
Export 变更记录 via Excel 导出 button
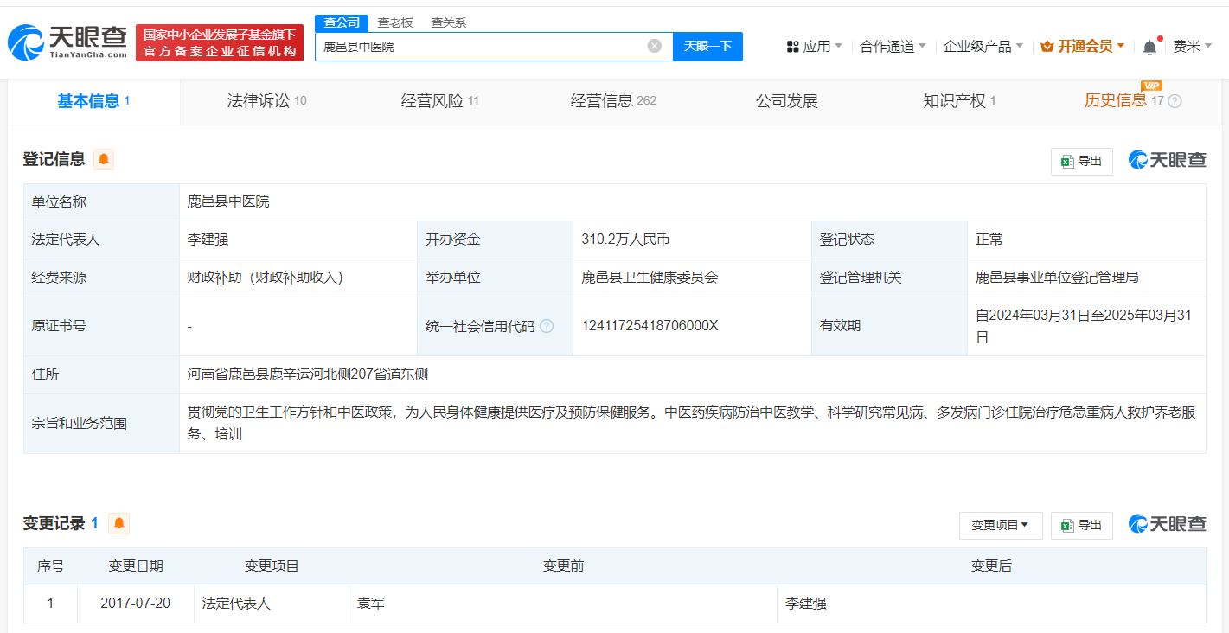[1081, 525]
